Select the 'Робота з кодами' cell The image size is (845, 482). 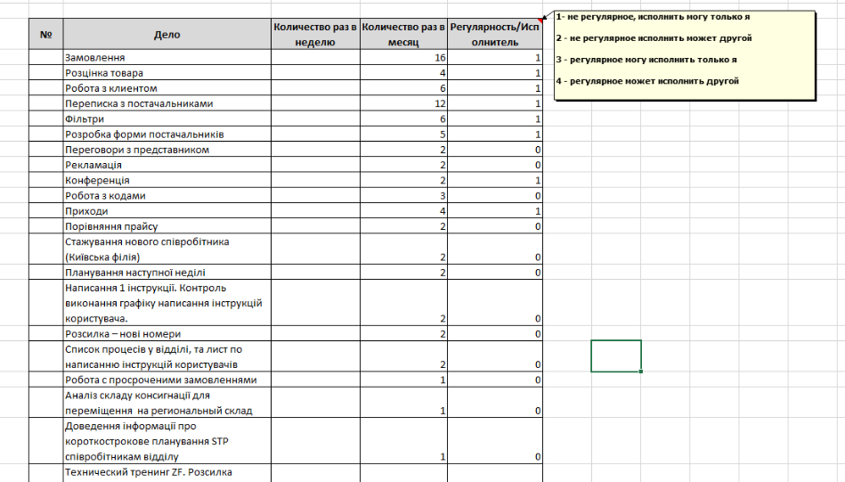pos(167,196)
